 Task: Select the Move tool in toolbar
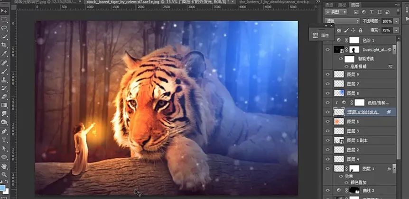click(x=4, y=10)
